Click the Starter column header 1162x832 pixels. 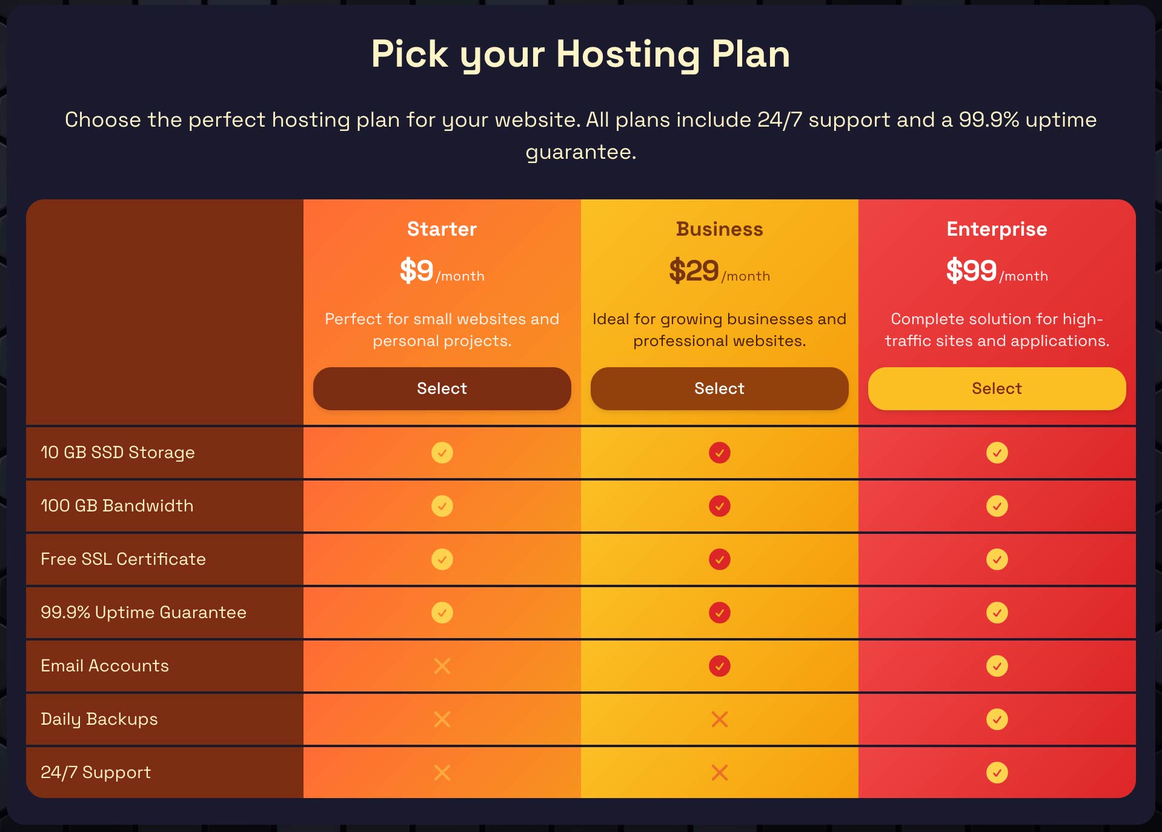click(442, 229)
